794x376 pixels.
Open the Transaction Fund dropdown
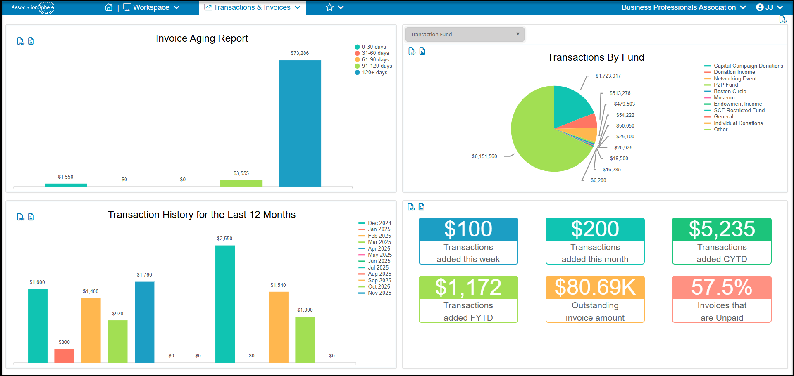pyautogui.click(x=465, y=34)
